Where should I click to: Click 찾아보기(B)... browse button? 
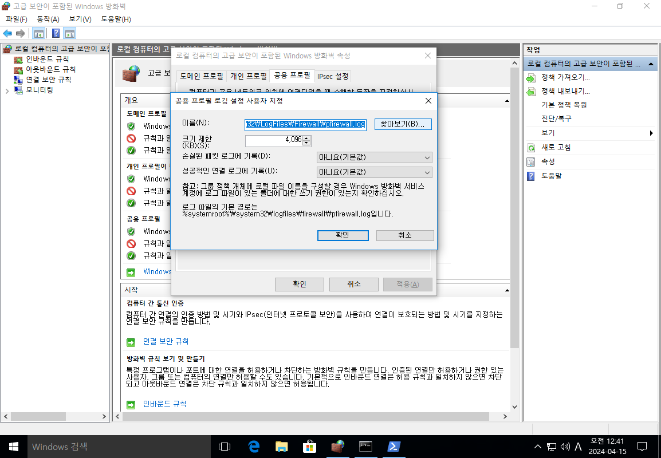click(x=403, y=124)
